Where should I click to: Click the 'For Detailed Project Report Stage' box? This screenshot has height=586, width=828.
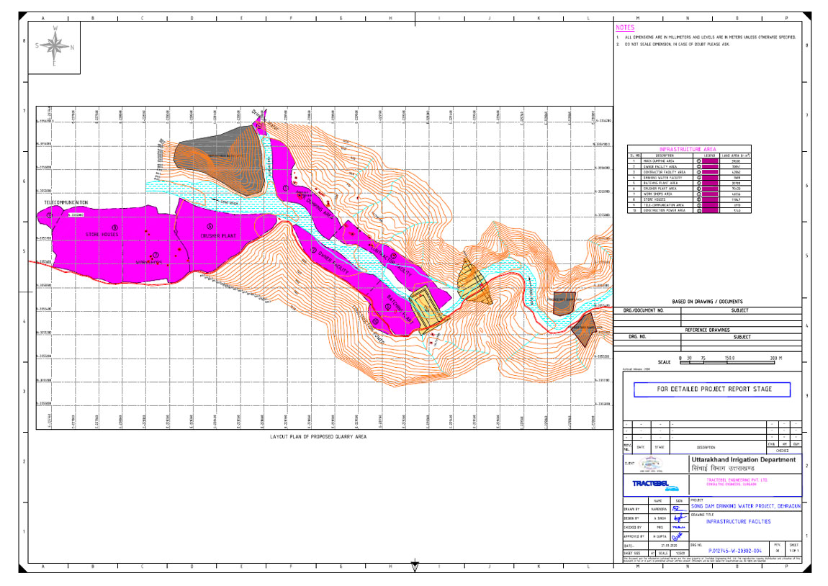[x=711, y=389]
